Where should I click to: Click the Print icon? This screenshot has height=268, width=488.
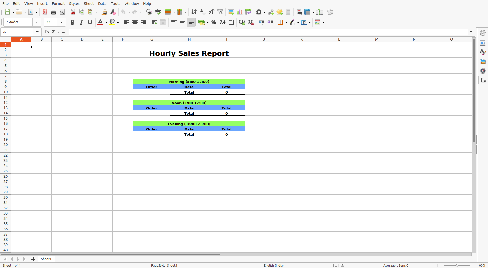[x=54, y=12]
